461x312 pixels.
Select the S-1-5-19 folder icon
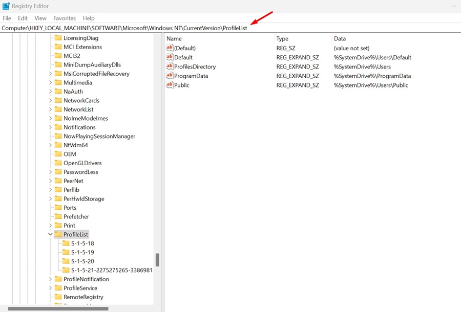(66, 252)
